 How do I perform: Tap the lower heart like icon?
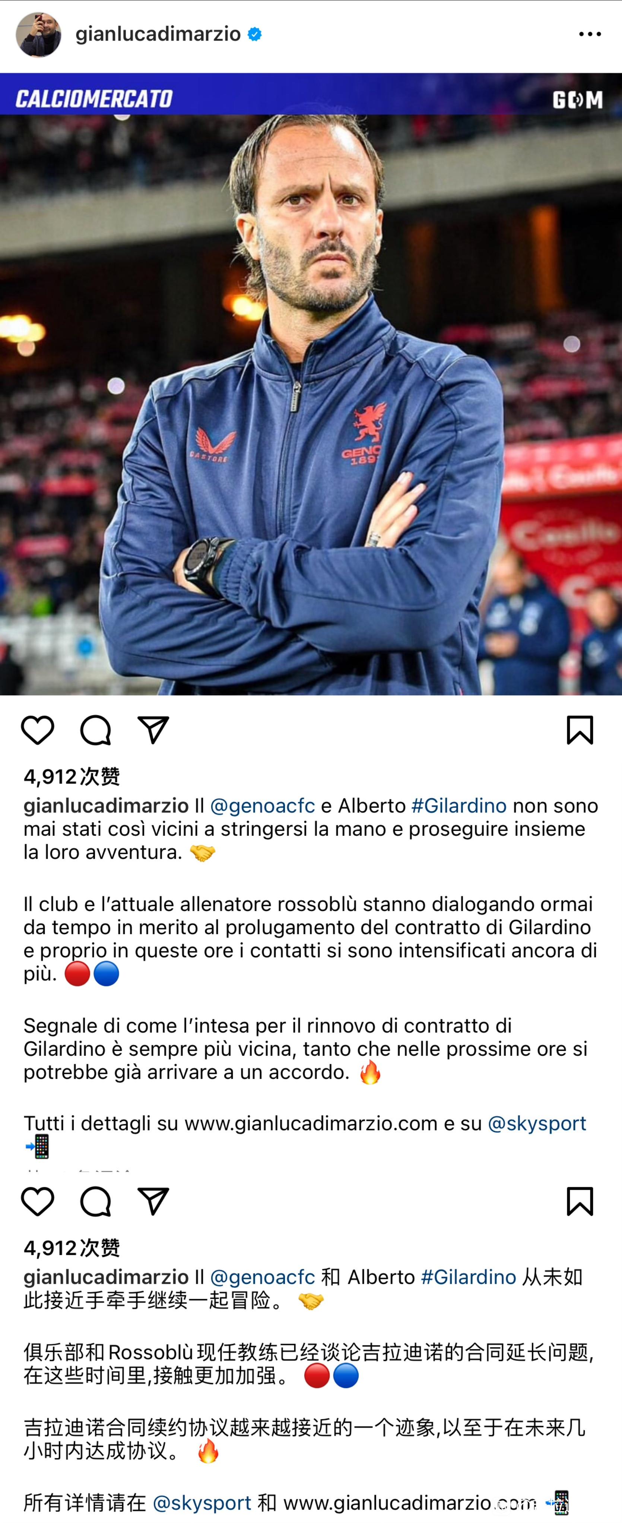pos(38,1201)
